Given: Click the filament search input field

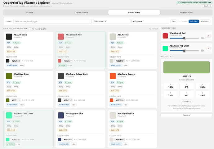Looking at the screenshot, I should (52, 22).
